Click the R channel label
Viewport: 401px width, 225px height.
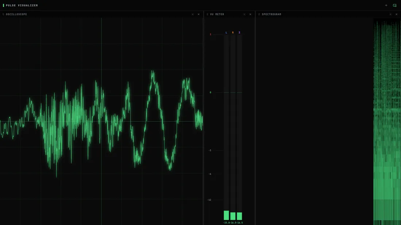coord(233,32)
